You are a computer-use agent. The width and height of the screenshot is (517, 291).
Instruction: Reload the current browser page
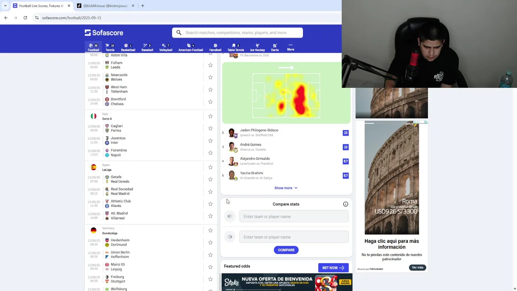pos(25,18)
